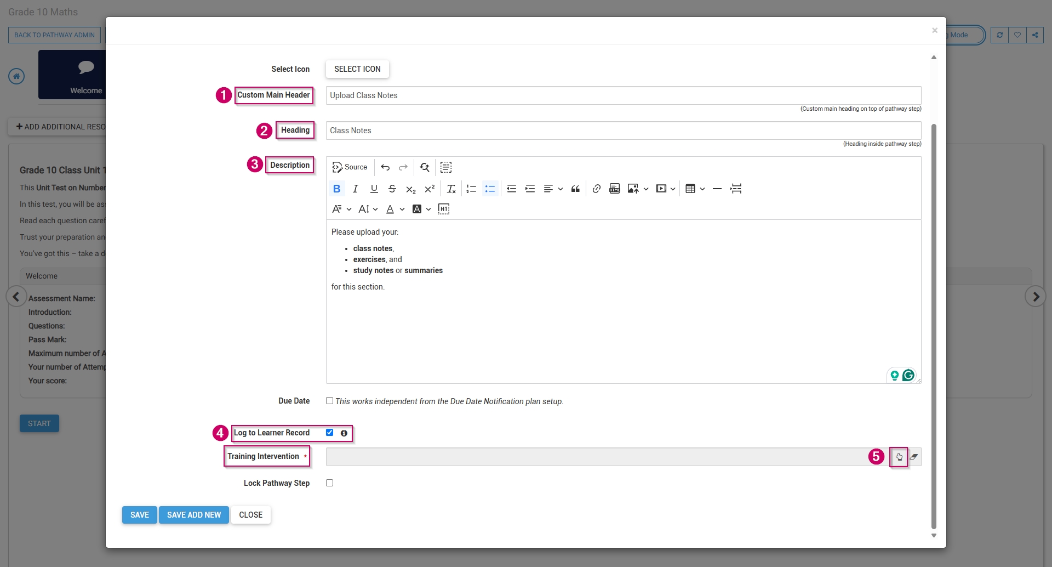1052x567 pixels.
Task: Close the dialog with the X
Action: pyautogui.click(x=935, y=30)
